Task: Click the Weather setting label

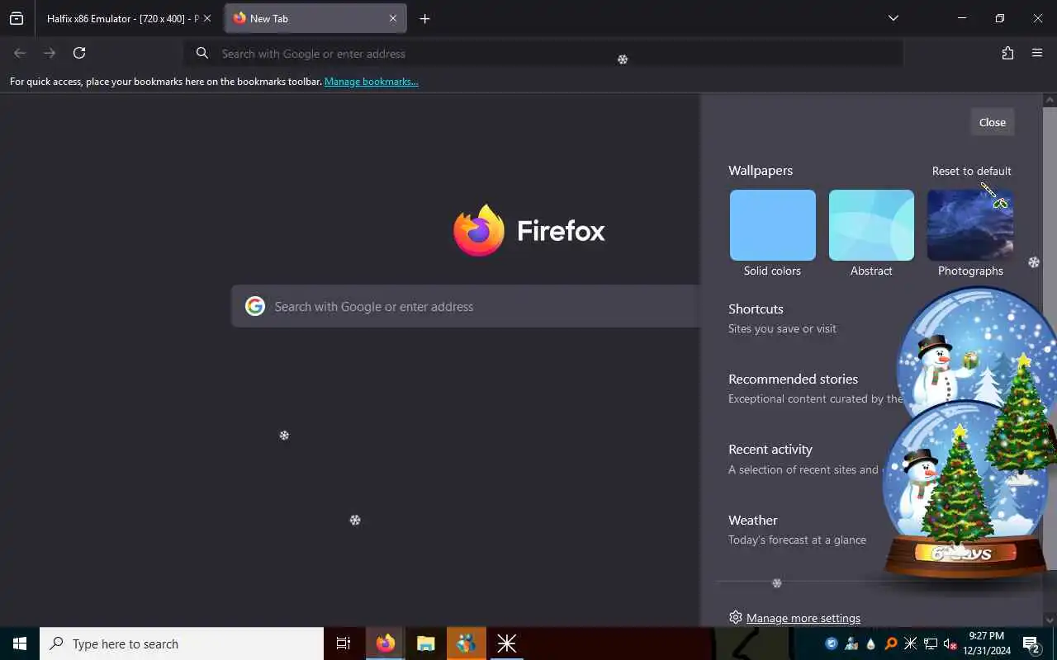Action: click(x=752, y=520)
